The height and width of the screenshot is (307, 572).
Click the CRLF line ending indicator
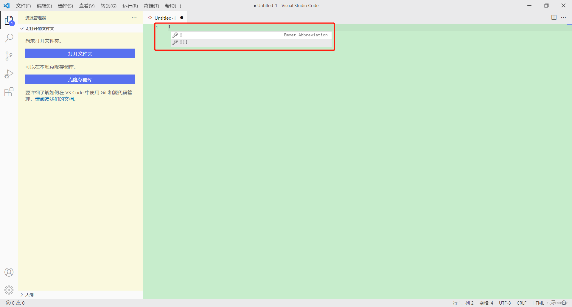point(521,303)
